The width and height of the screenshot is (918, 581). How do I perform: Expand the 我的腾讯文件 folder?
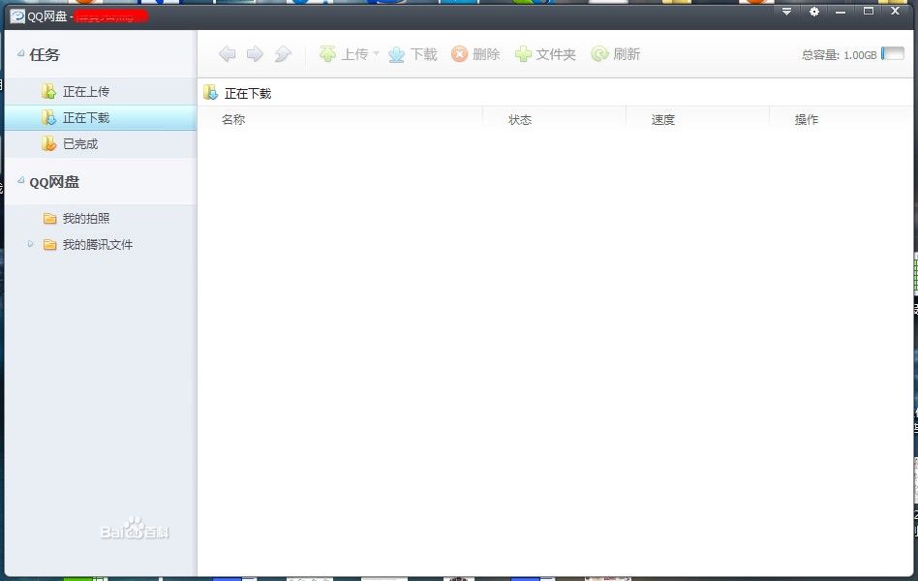coord(32,245)
